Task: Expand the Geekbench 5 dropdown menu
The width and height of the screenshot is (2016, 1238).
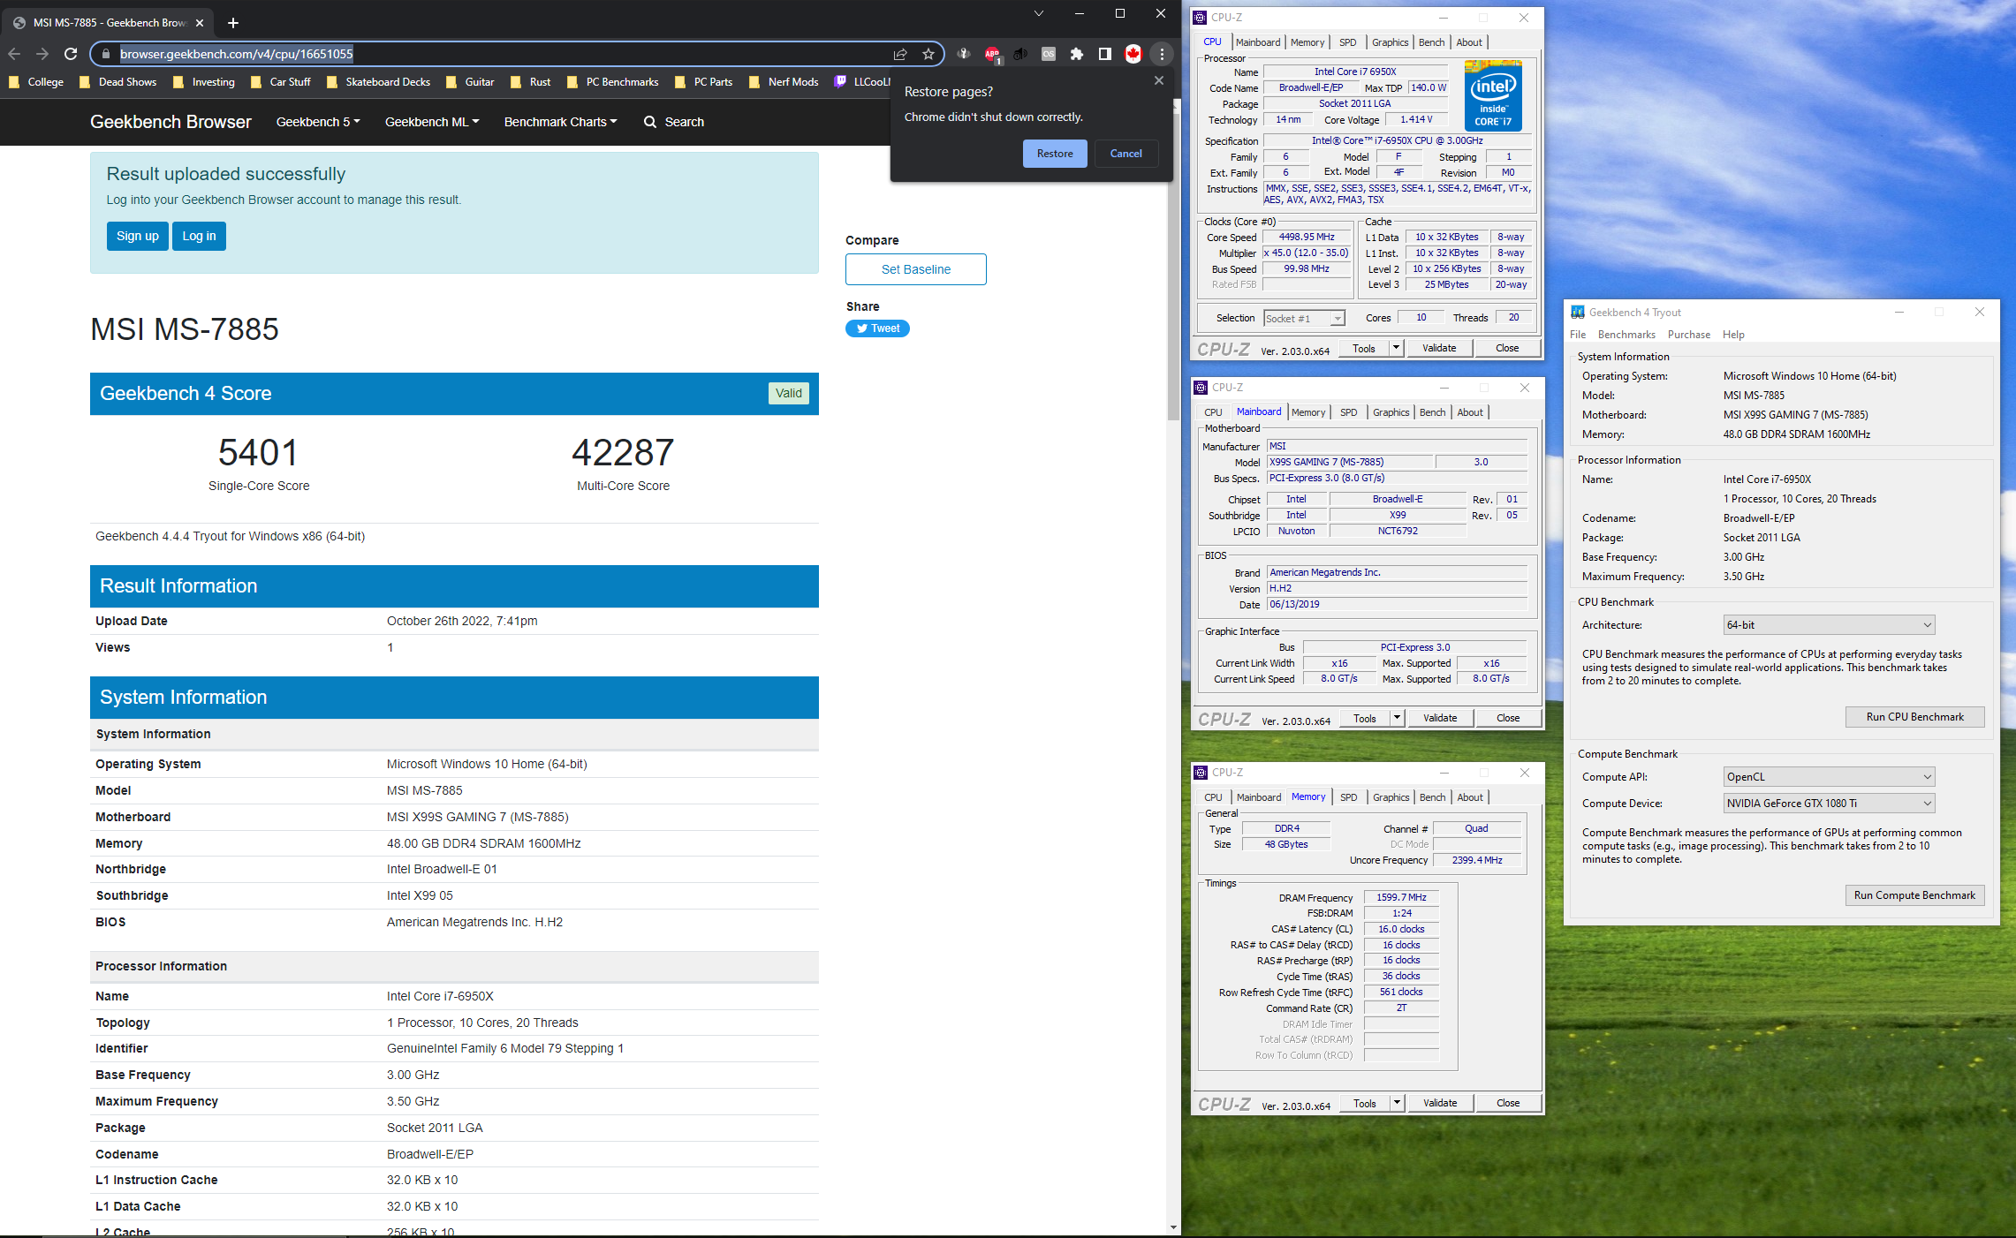Action: pos(318,122)
